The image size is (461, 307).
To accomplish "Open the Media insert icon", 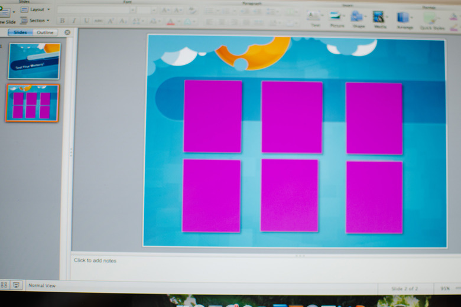I will click(x=378, y=17).
